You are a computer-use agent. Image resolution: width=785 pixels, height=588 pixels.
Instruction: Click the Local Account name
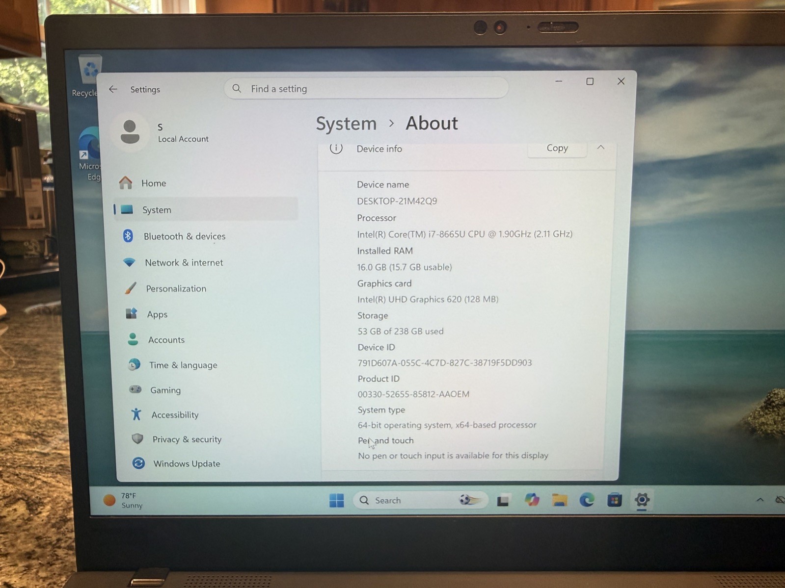(x=183, y=139)
